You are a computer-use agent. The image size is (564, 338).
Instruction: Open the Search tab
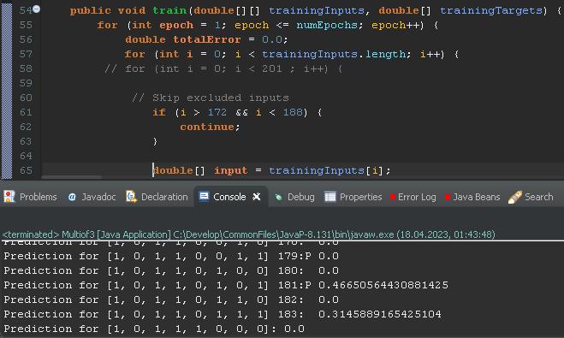click(531, 197)
